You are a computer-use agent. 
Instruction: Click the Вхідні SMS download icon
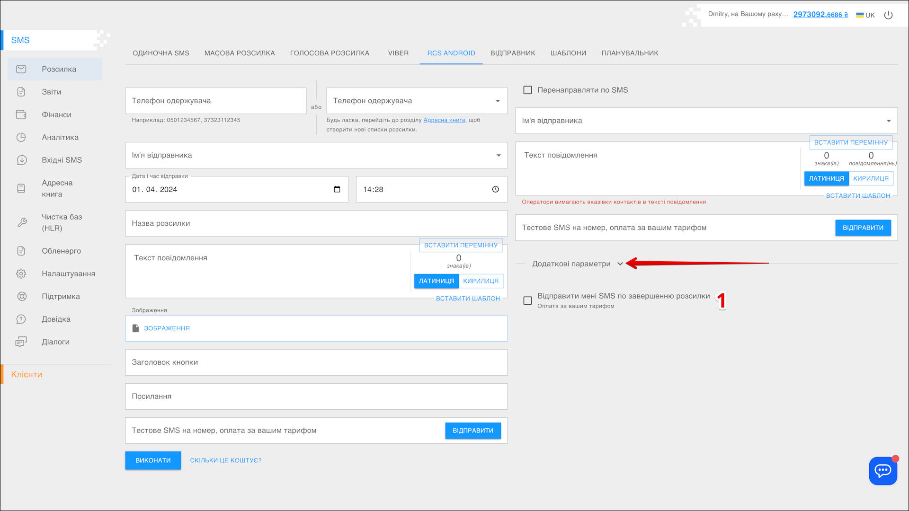click(x=21, y=160)
